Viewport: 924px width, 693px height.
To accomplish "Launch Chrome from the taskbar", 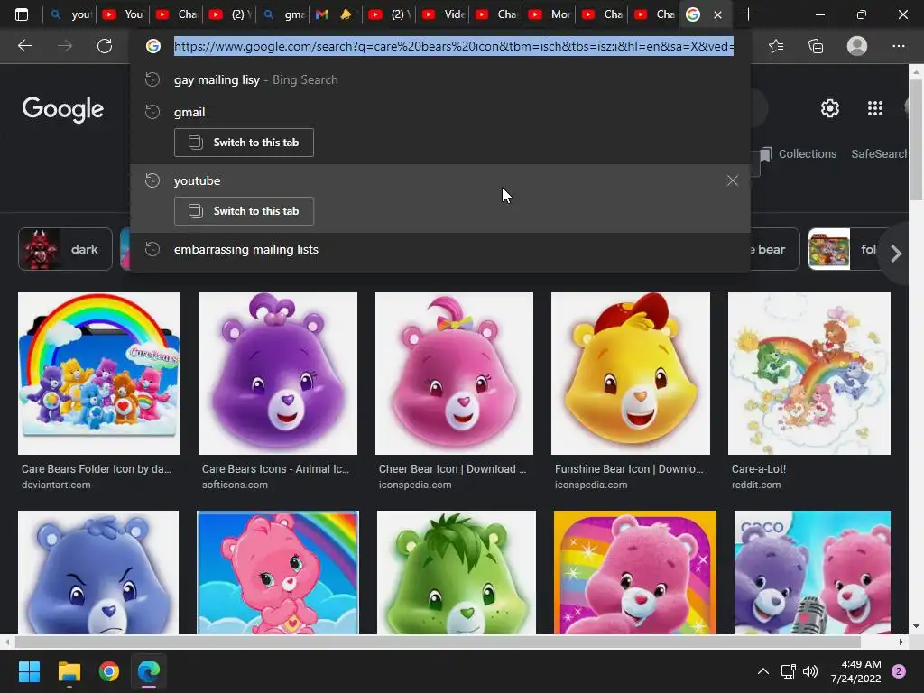I will 109,671.
